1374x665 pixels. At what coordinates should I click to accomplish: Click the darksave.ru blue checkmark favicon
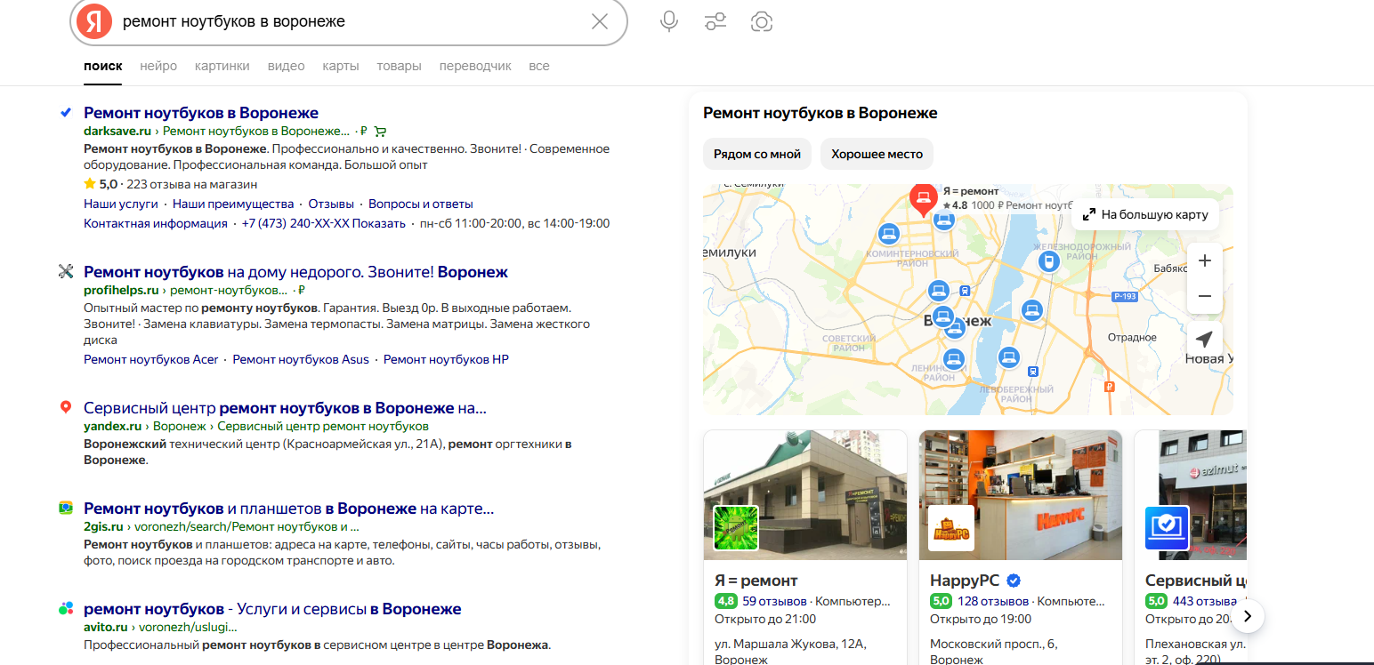pos(65,113)
